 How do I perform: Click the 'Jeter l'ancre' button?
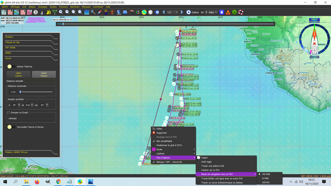pos(18,75)
